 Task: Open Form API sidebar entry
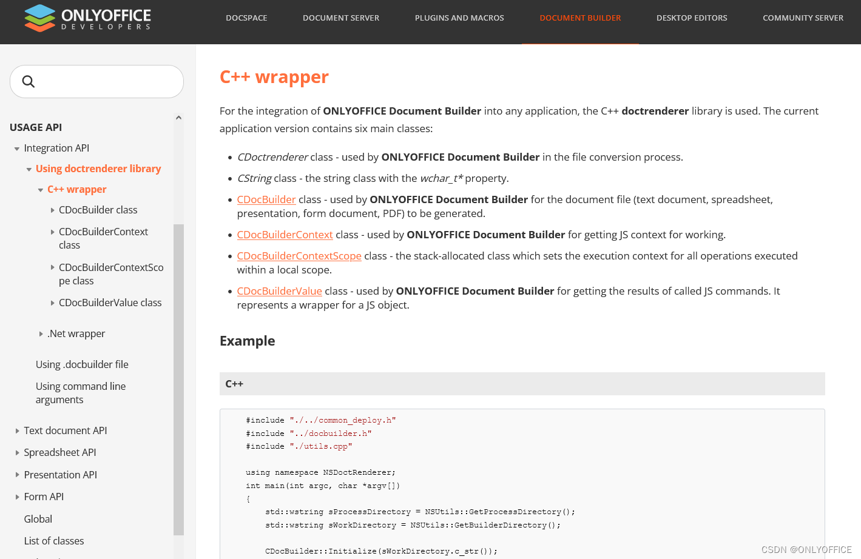point(44,497)
